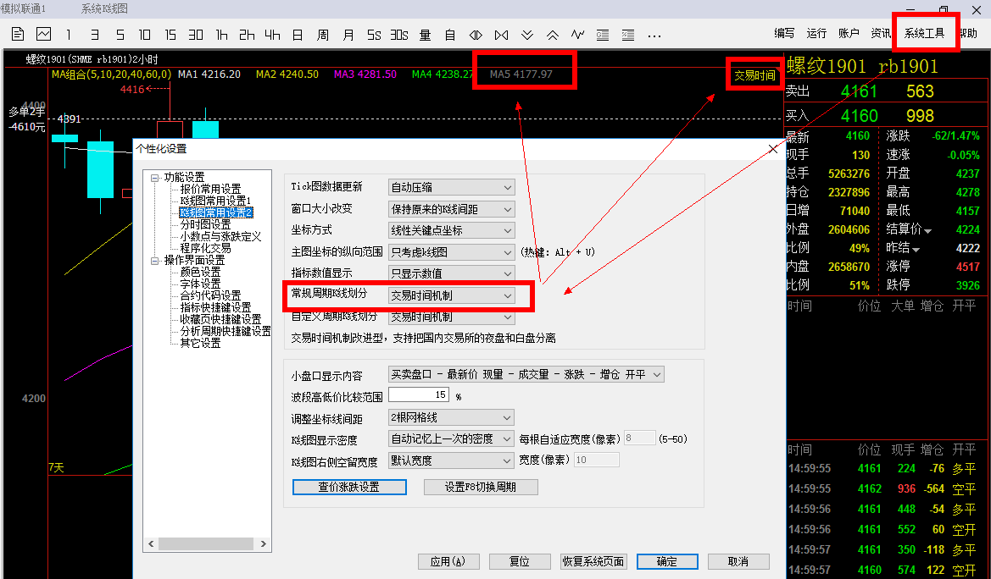Open the 调整坐标线间距 dropdown

[451, 417]
